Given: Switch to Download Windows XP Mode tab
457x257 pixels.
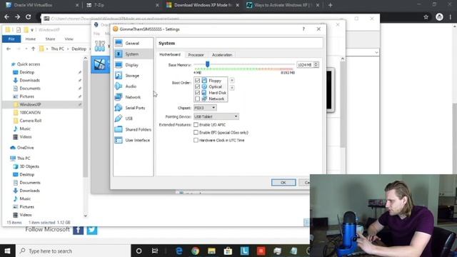Looking at the screenshot, I should coord(202,5).
